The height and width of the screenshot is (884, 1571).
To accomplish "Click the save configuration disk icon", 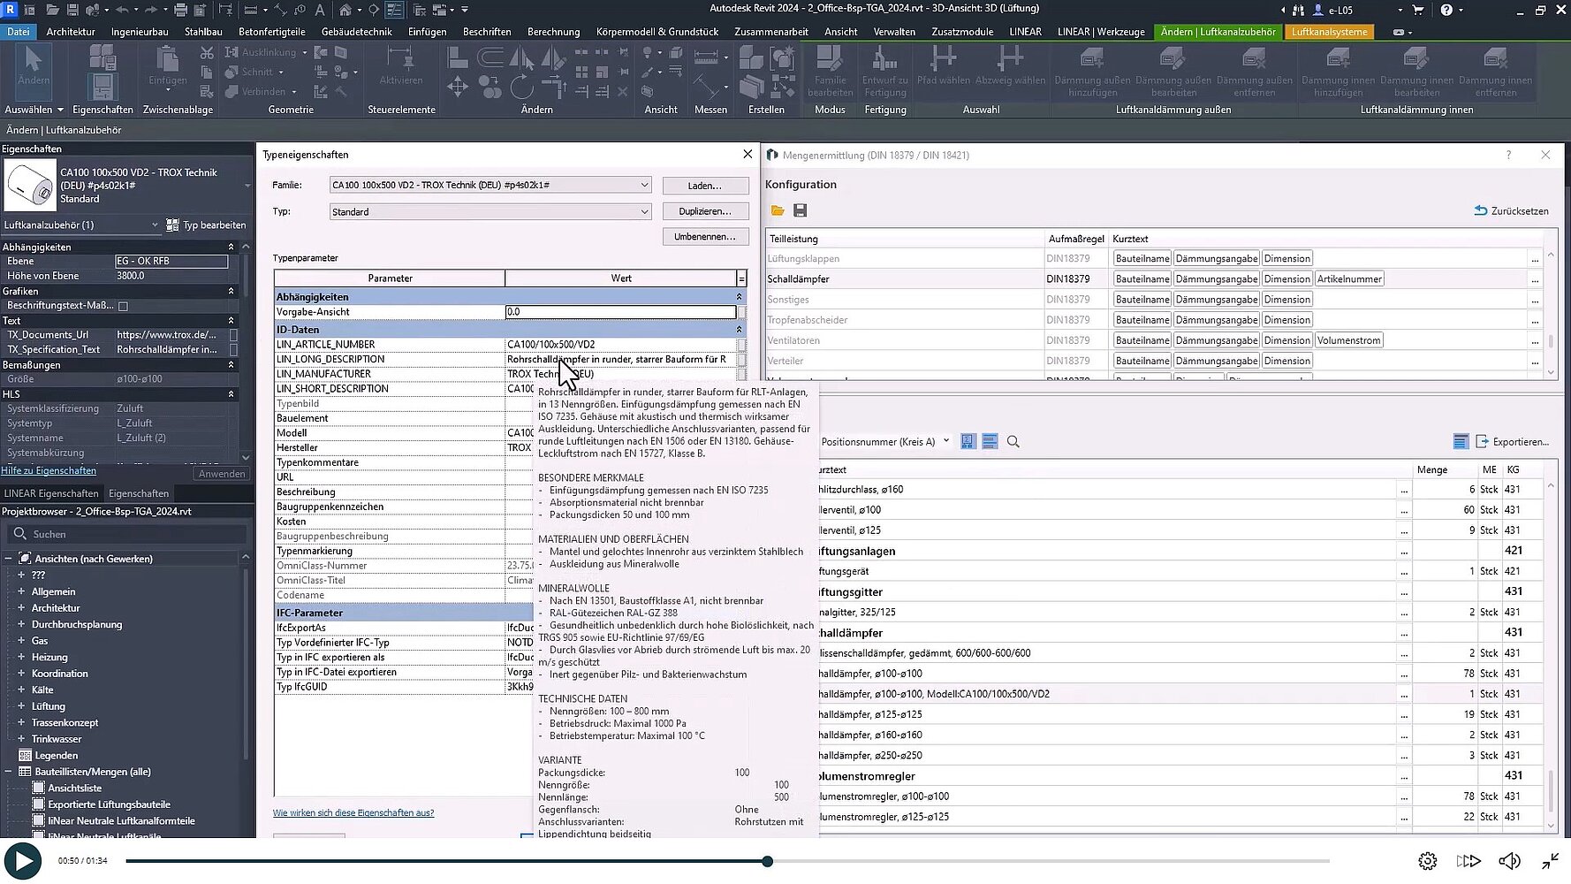I will coord(801,210).
